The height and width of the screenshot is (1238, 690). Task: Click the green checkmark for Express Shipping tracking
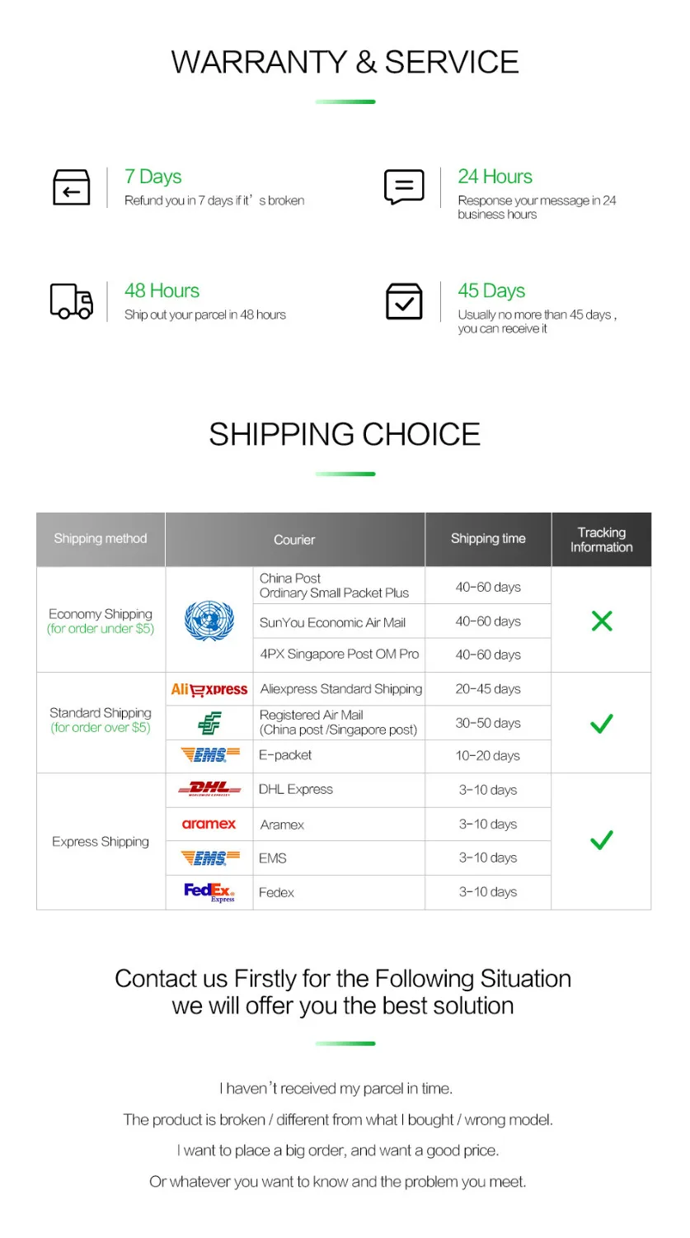click(602, 840)
